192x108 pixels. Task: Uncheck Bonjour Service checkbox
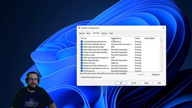82,63
